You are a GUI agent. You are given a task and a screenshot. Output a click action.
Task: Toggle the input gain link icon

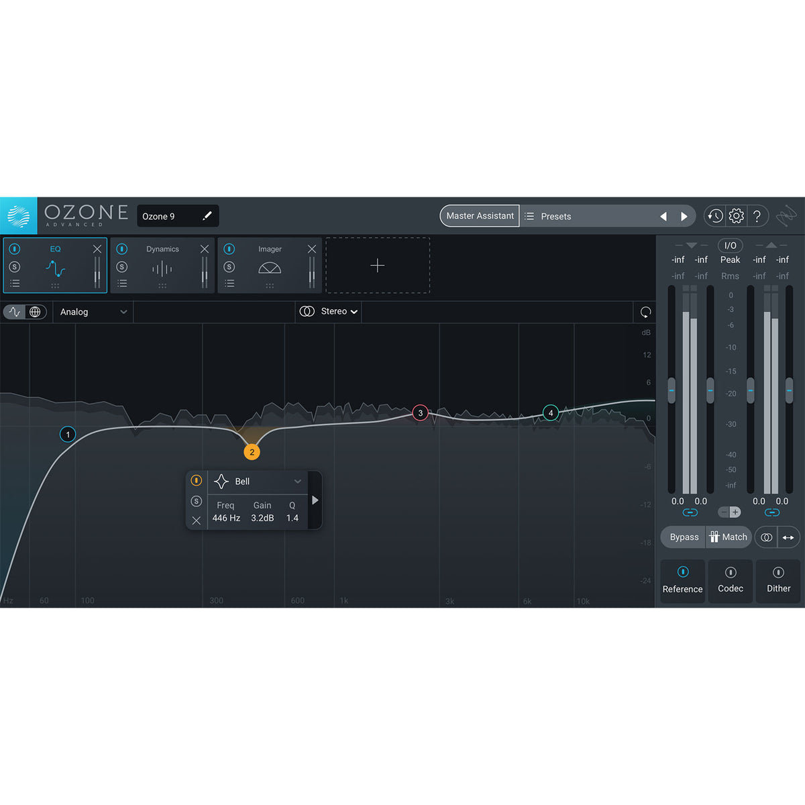point(690,513)
